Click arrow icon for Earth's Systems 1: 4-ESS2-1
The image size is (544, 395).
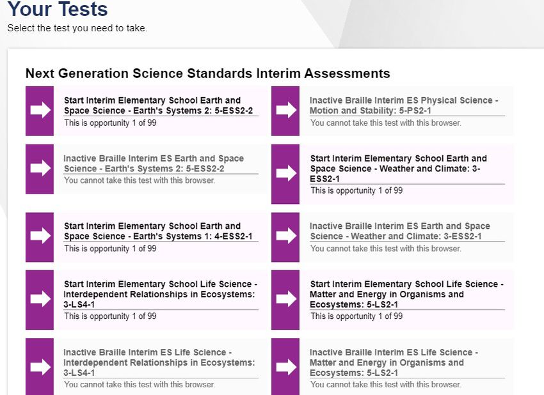click(40, 237)
